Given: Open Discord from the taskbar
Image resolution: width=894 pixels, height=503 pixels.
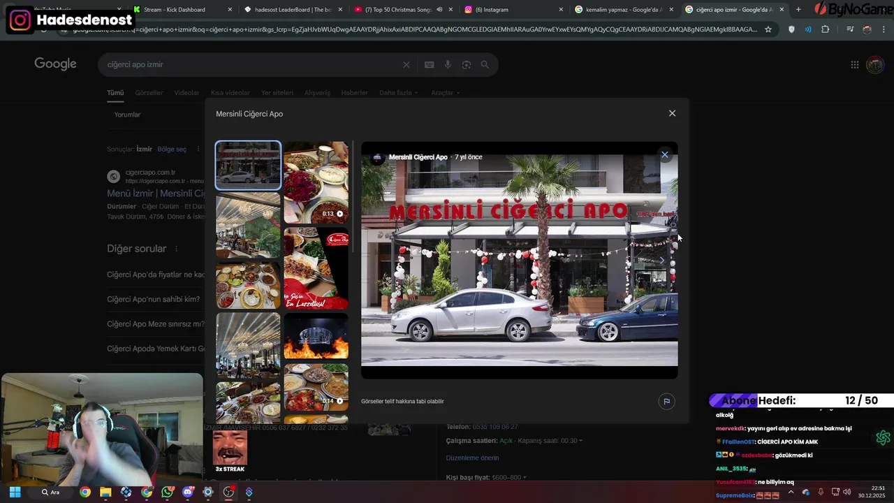Looking at the screenshot, I should (x=187, y=493).
